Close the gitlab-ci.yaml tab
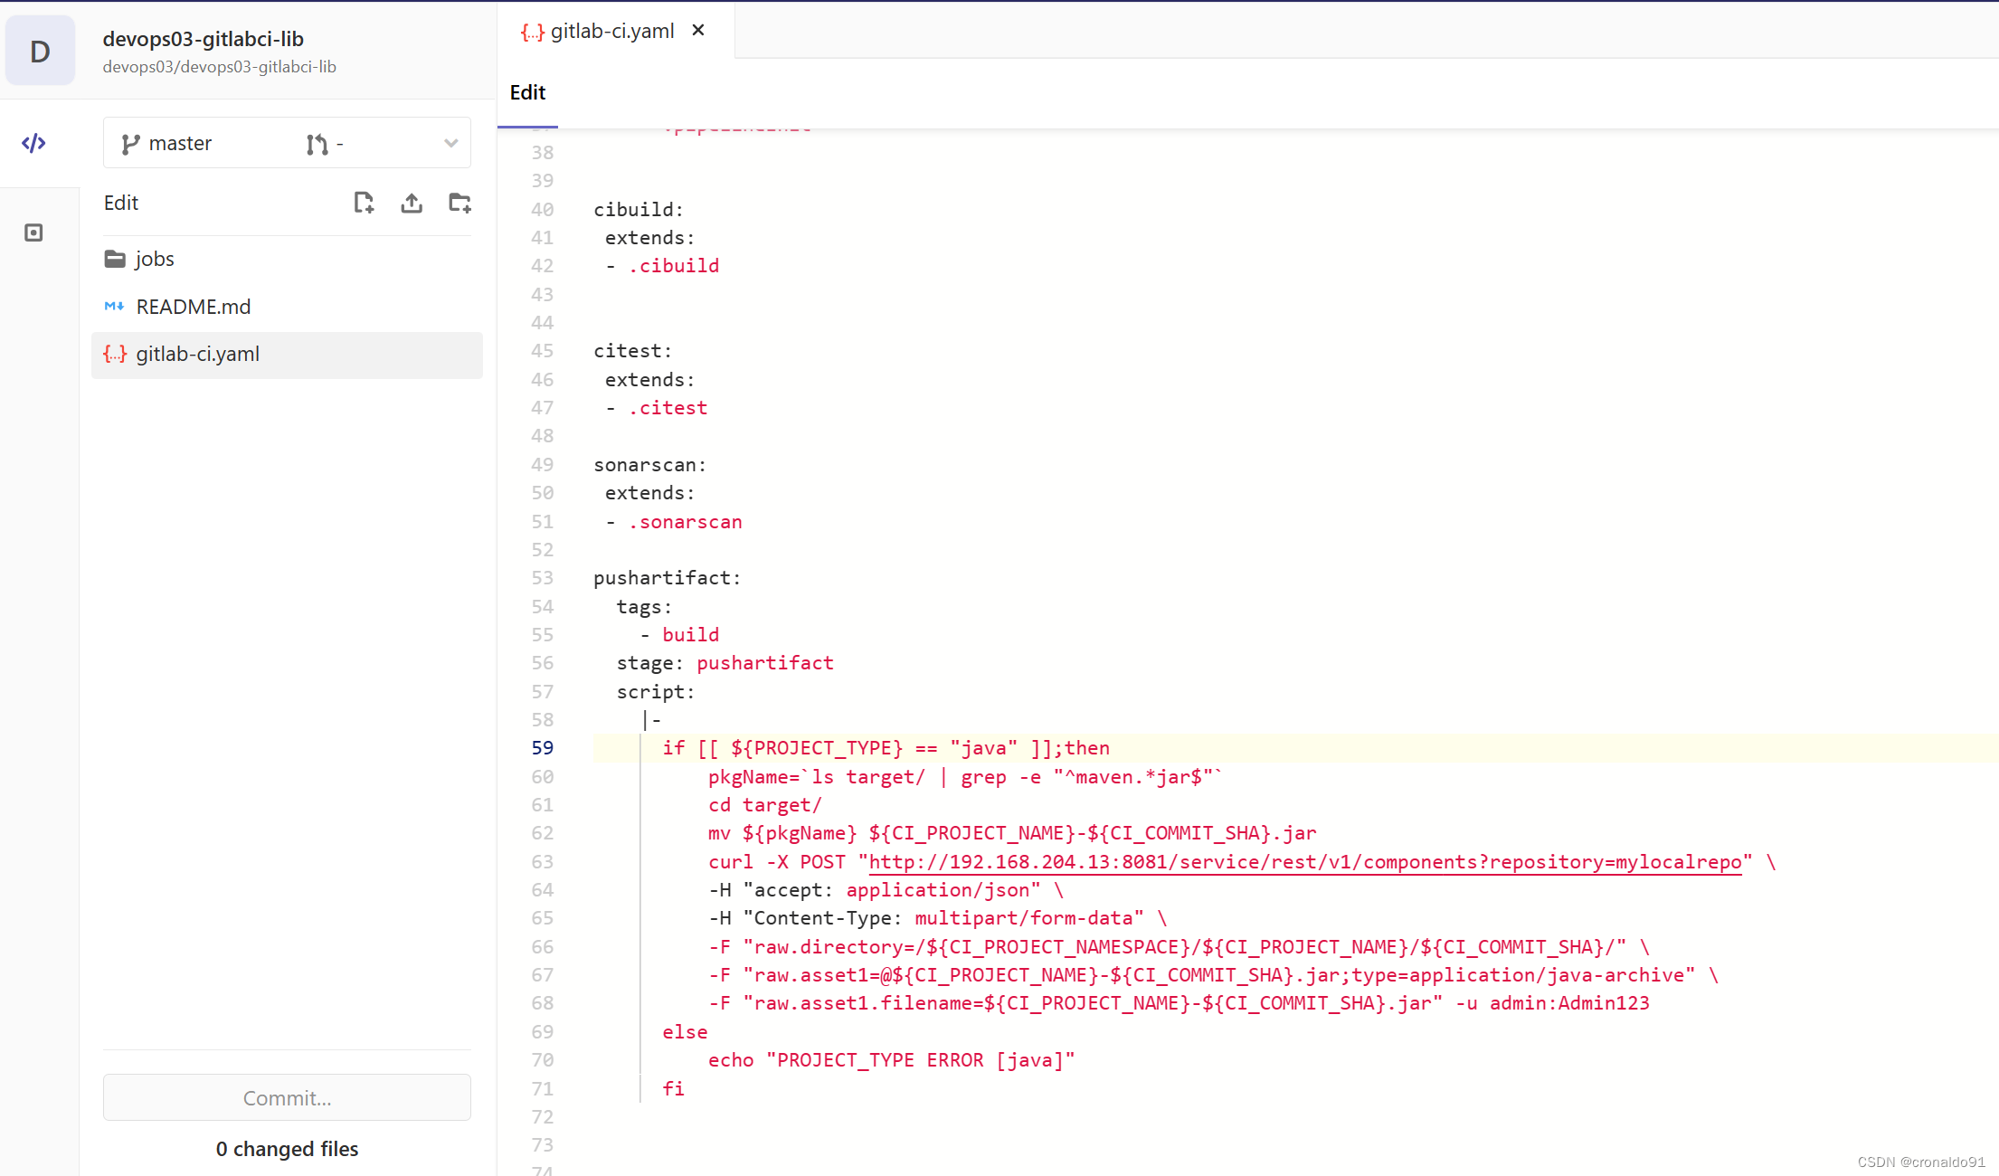The height and width of the screenshot is (1176, 1999). pos(697,30)
